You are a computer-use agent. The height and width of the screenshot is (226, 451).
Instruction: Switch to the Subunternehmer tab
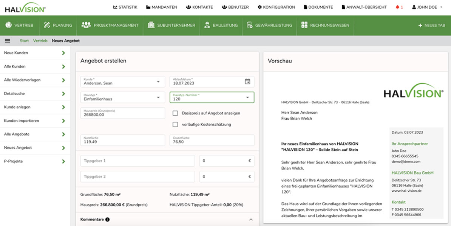[171, 25]
